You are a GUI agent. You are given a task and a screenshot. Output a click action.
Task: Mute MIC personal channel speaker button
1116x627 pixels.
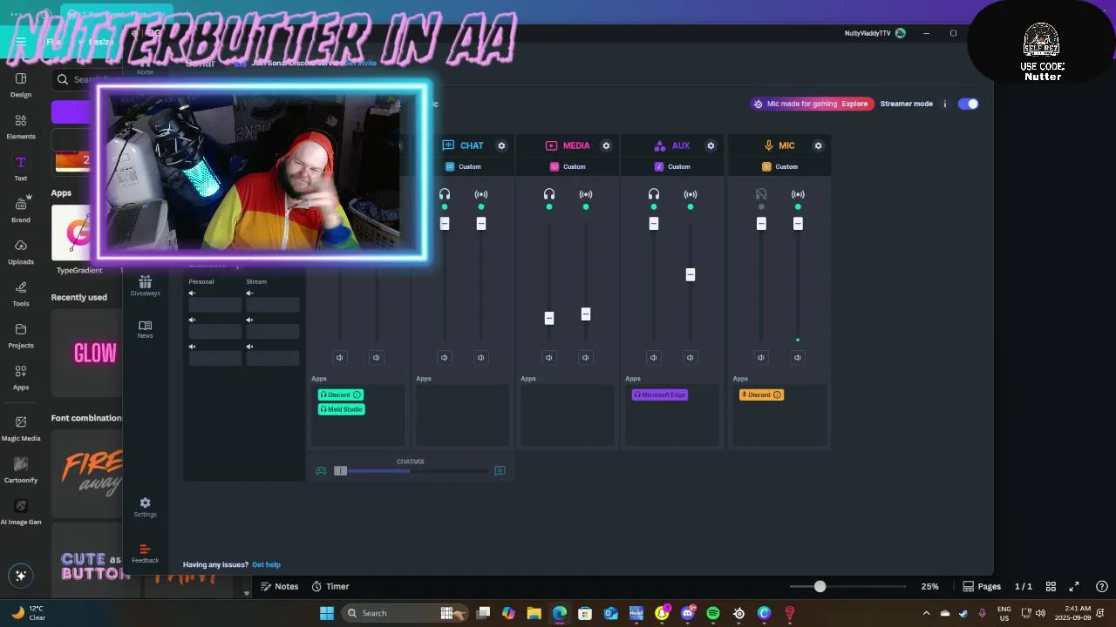point(761,357)
